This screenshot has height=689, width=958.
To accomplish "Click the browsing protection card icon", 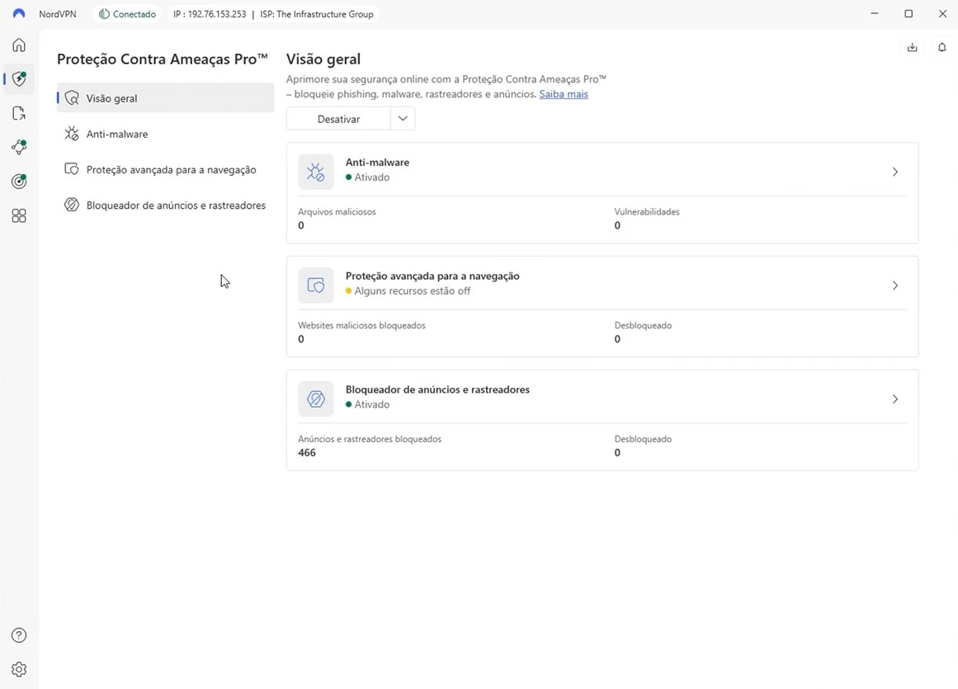I will coord(316,286).
